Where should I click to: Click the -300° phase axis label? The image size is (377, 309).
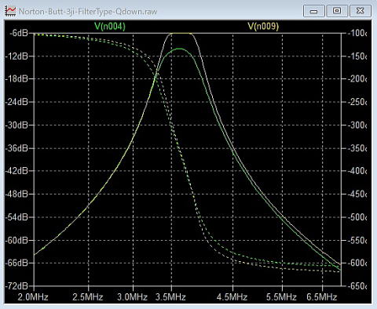pos(357,125)
